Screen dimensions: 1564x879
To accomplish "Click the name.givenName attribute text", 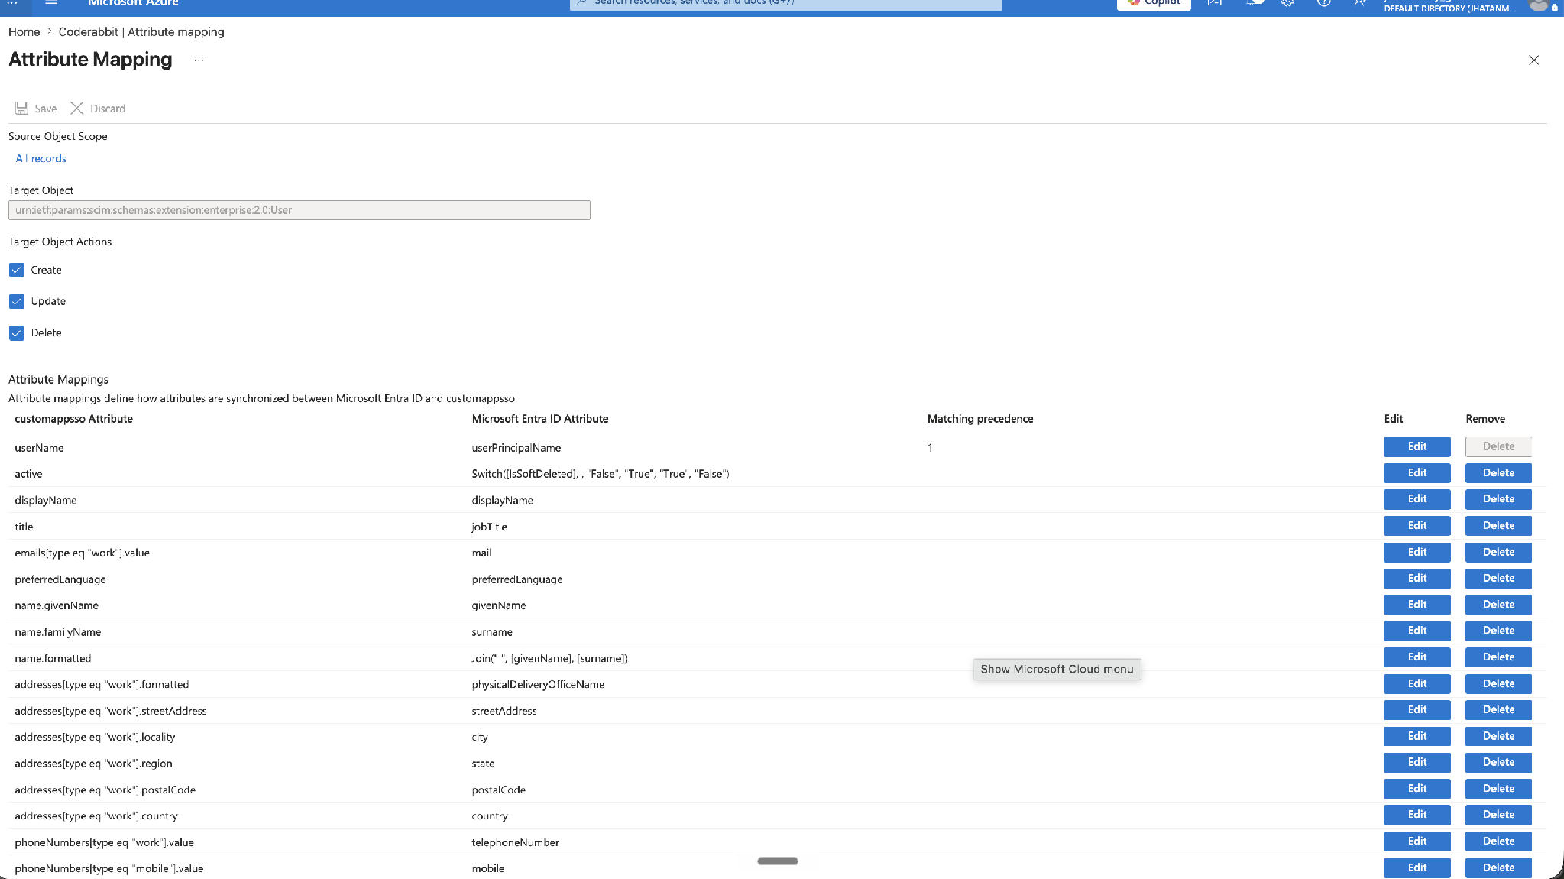I will (57, 605).
